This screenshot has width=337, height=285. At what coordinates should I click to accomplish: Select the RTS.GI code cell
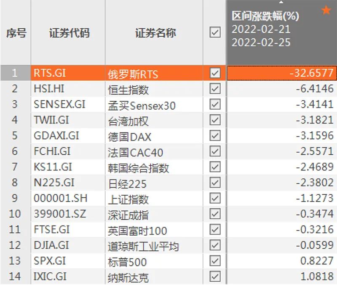click(x=68, y=73)
